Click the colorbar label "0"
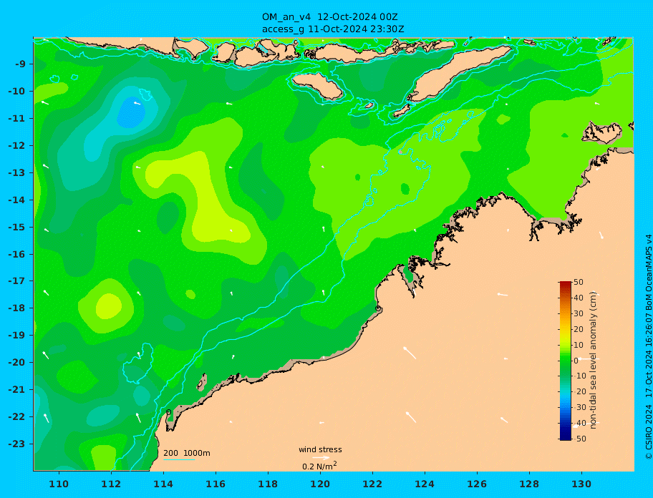The image size is (653, 498). [576, 361]
